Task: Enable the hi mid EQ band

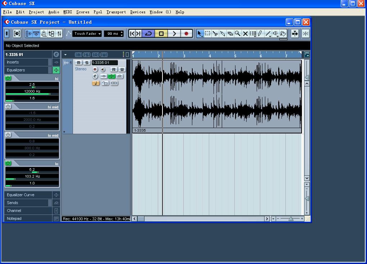Action: click(8, 107)
